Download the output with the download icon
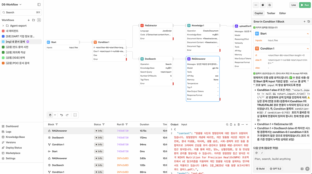 [235, 125]
